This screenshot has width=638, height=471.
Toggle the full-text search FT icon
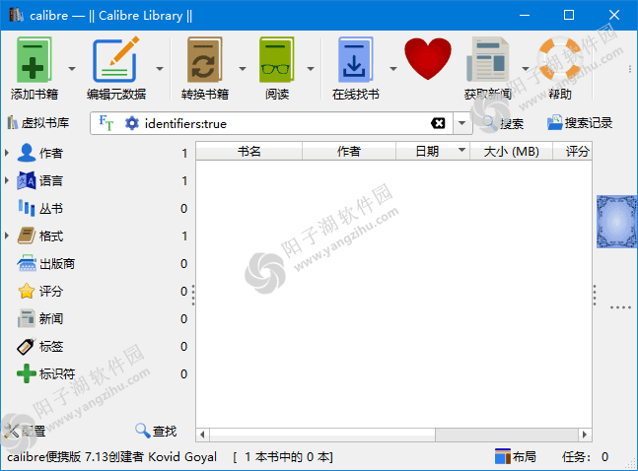click(106, 123)
